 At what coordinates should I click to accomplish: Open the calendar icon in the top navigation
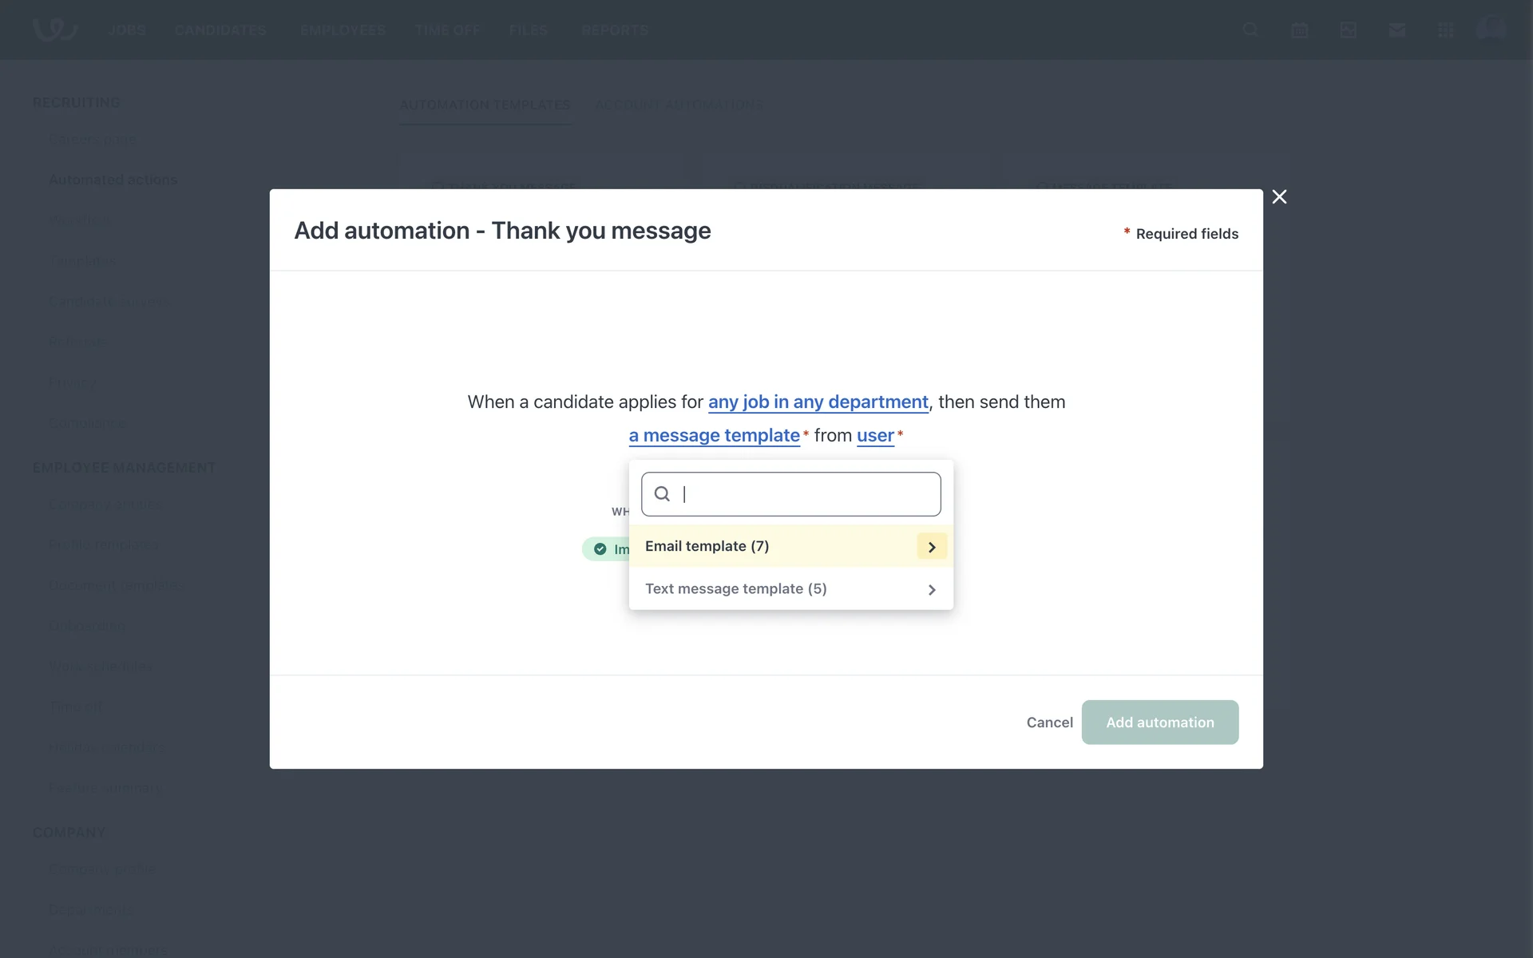(x=1299, y=30)
